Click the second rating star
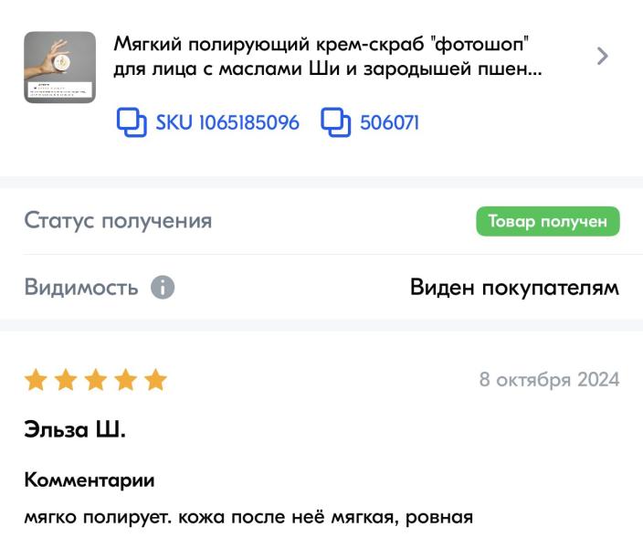Screen dimensions: 643x548 click(67, 380)
